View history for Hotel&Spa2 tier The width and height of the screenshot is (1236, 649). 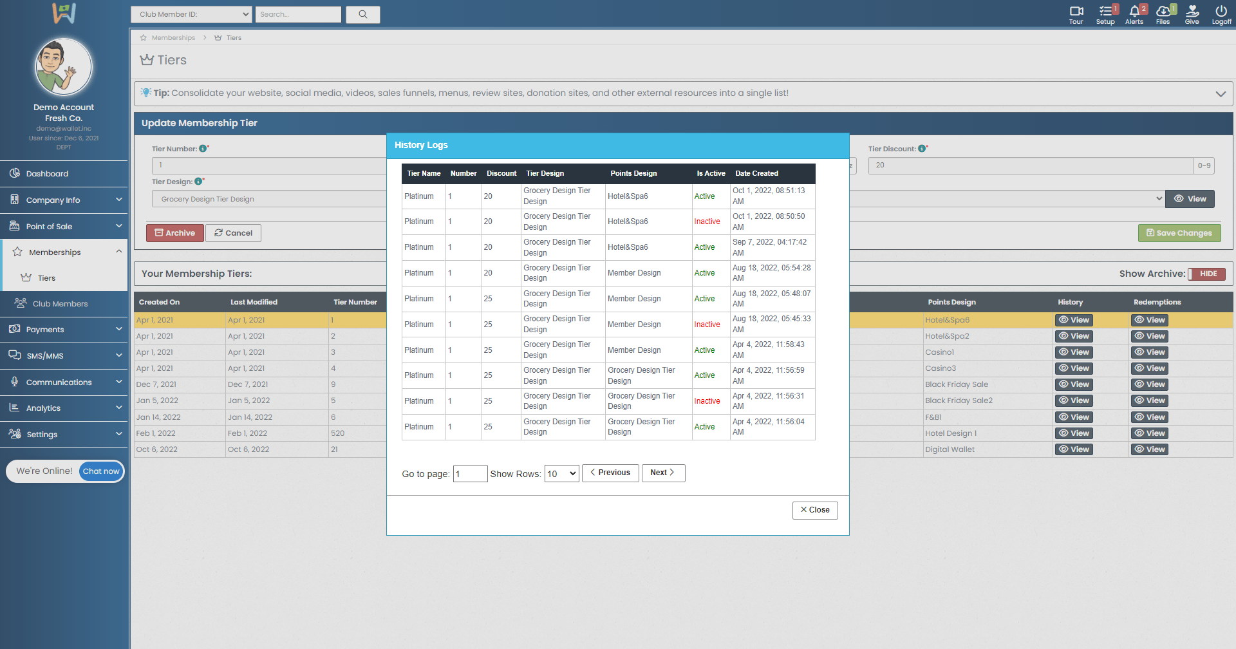pyautogui.click(x=1074, y=336)
